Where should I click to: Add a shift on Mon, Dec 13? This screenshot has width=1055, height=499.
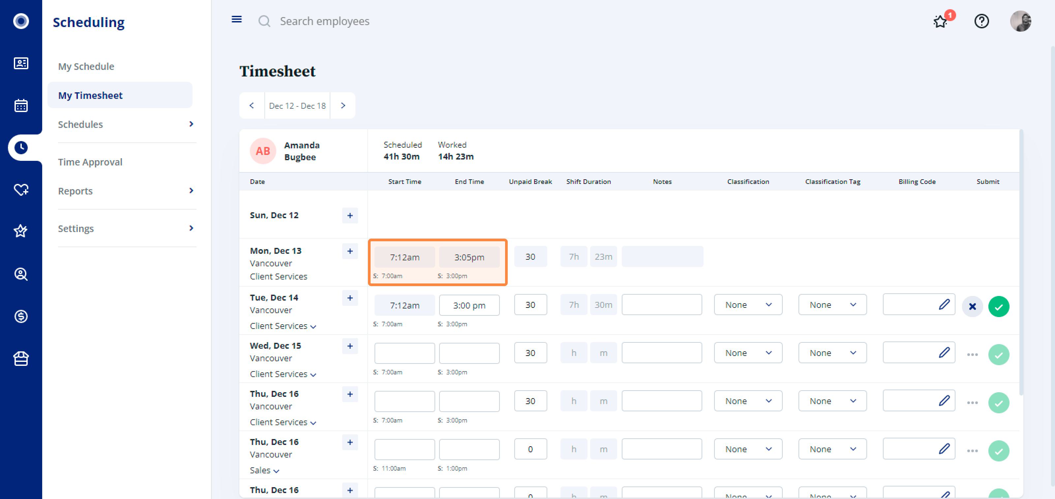coord(350,251)
